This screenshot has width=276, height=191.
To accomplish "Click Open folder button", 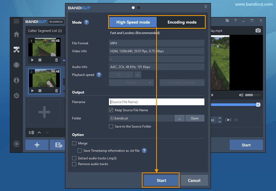I will click(x=195, y=118).
